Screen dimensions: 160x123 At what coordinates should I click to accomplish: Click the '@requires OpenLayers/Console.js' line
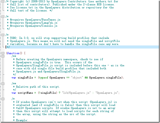pos(32,26)
